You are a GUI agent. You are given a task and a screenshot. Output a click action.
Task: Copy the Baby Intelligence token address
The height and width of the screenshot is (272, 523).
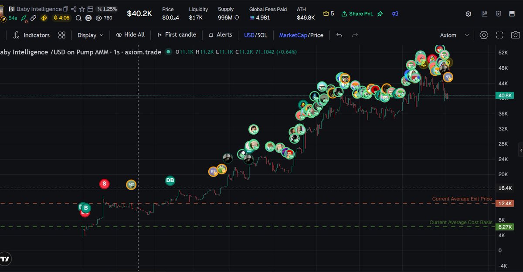point(66,9)
